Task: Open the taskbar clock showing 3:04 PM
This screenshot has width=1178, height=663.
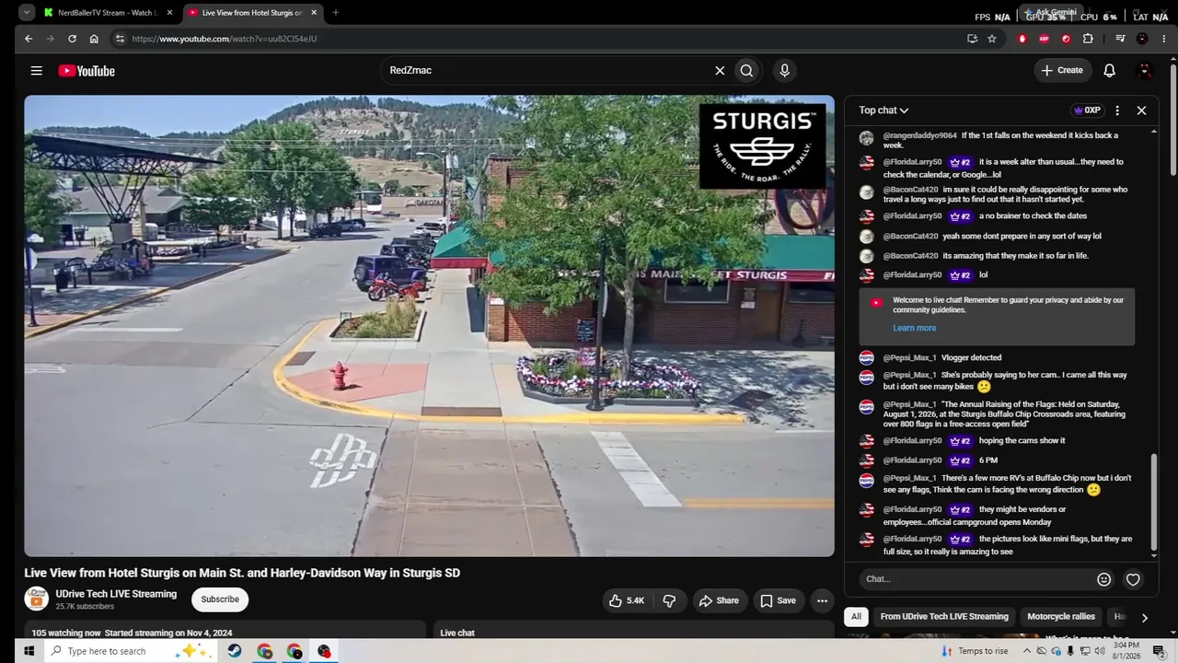Action: point(1126,651)
